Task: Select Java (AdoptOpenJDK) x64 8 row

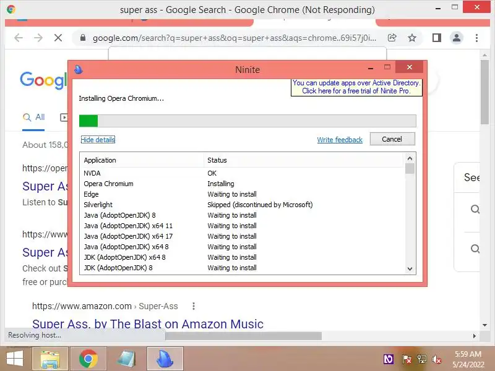Action: (x=242, y=247)
